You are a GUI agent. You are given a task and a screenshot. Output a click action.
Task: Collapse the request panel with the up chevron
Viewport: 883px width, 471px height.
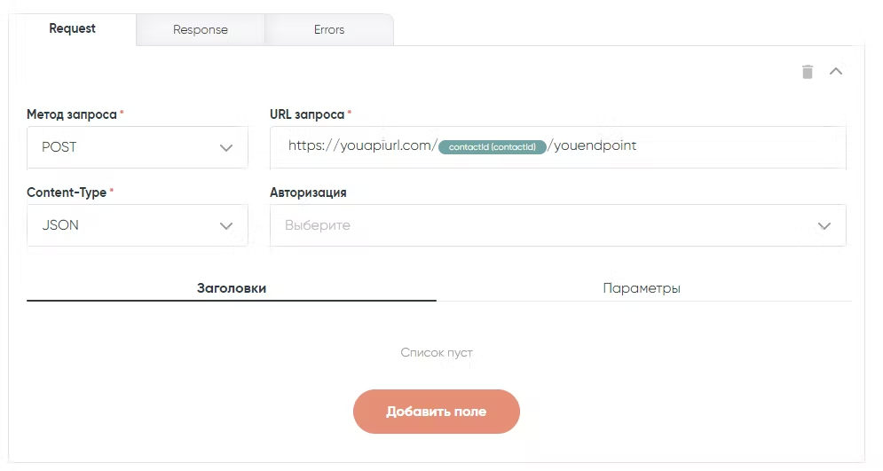835,72
